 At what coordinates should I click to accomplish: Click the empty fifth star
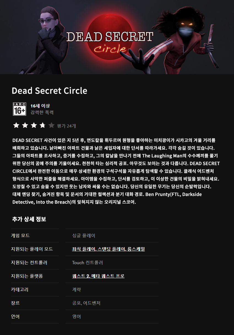click(51, 126)
